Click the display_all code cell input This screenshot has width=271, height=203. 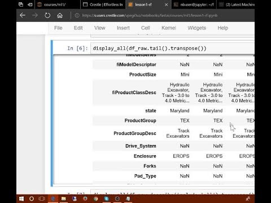(172, 48)
